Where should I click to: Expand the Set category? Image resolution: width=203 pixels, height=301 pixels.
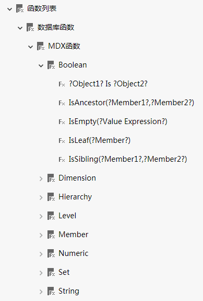tap(41, 273)
